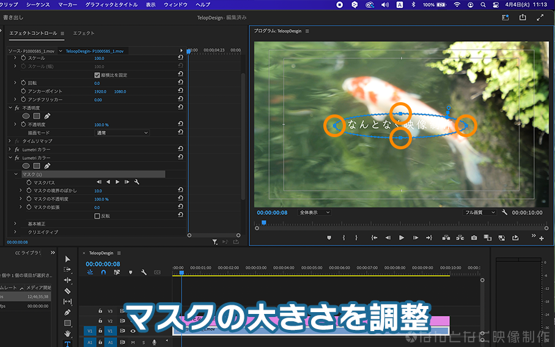Select the Type tool
This screenshot has width=555, height=347.
coord(67,343)
